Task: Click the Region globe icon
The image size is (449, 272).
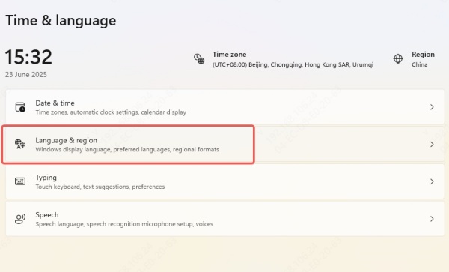Action: 398,59
